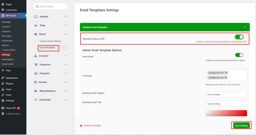Open General Email Settings subsection

[50, 41]
